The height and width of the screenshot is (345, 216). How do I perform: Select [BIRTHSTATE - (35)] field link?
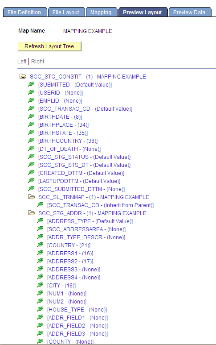(x=63, y=133)
